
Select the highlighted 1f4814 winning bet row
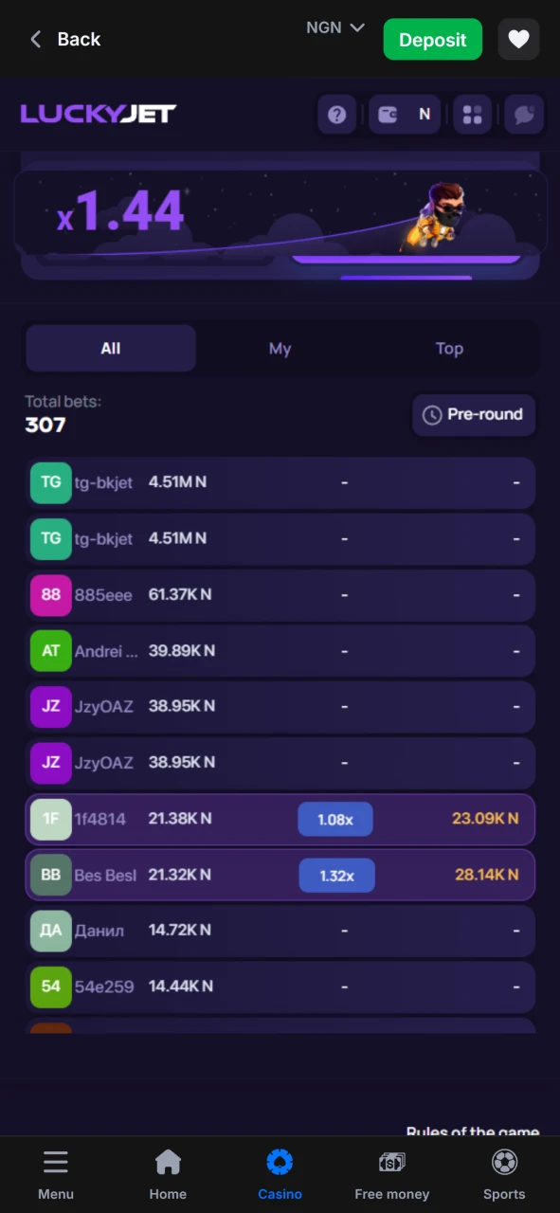pos(280,819)
